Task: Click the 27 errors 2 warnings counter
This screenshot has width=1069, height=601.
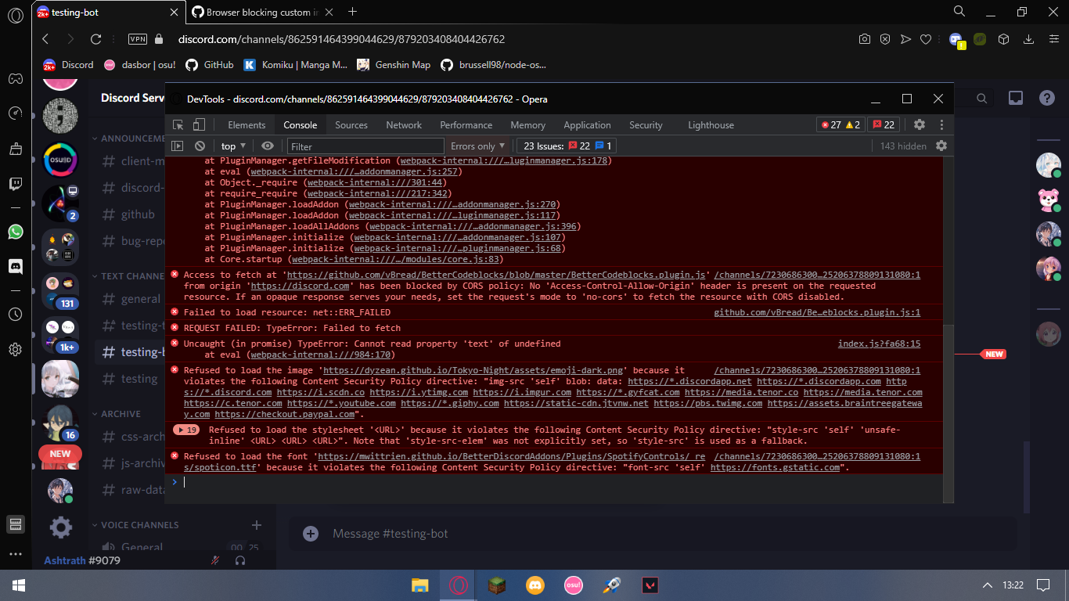Action: (840, 125)
